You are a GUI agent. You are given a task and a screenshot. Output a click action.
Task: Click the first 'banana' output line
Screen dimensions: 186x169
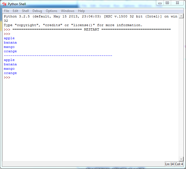(10, 42)
